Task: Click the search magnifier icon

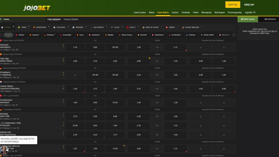Action: pyautogui.click(x=1, y=19)
